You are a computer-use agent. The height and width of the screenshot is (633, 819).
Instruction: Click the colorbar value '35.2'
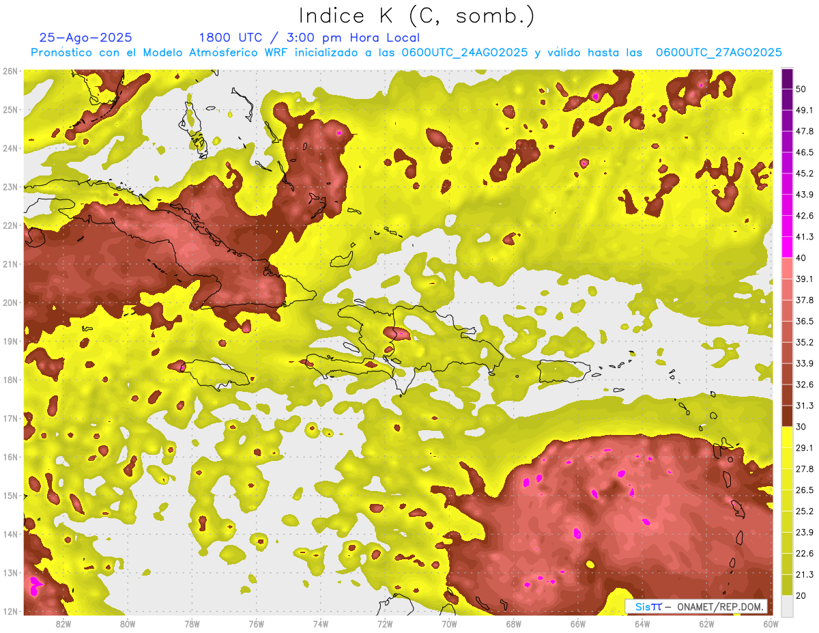[805, 342]
